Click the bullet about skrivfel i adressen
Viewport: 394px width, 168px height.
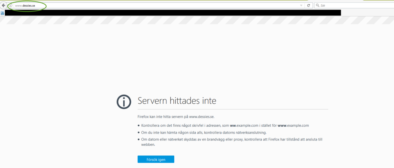[225, 125]
